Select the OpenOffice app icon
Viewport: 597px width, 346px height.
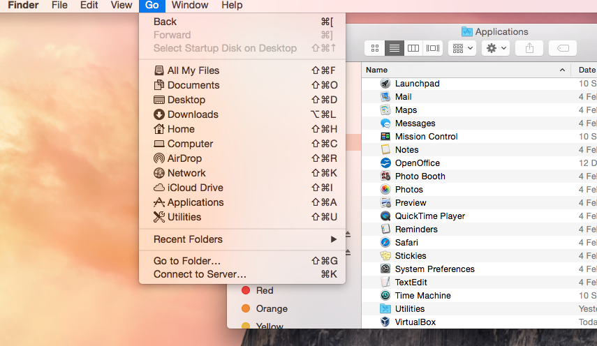[385, 163]
